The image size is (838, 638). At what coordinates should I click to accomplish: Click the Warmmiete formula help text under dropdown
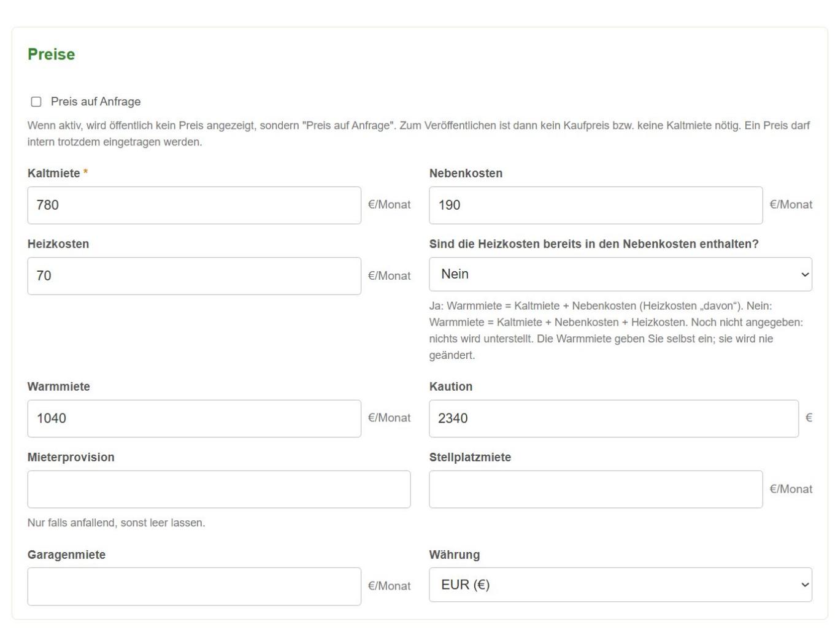point(616,330)
